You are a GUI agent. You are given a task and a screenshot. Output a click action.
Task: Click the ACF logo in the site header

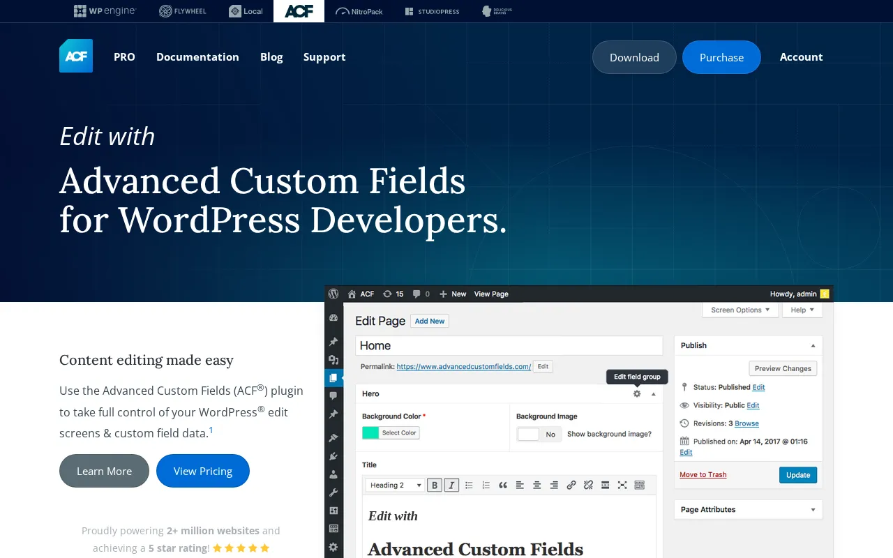(76, 56)
